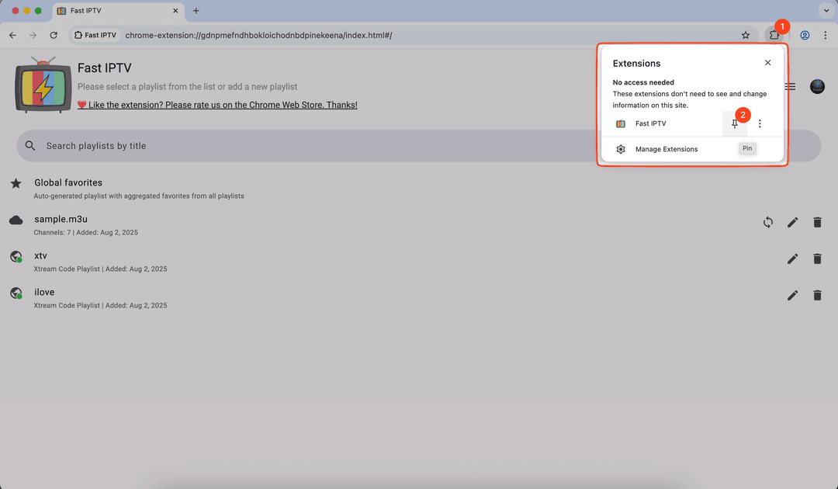This screenshot has height=489, width=838.
Task: Expand the tab search dropdown
Action: click(826, 11)
